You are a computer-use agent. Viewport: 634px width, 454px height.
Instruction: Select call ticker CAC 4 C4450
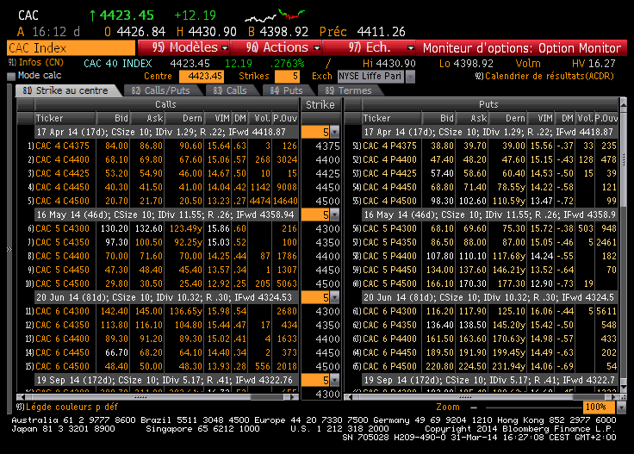pos(62,187)
